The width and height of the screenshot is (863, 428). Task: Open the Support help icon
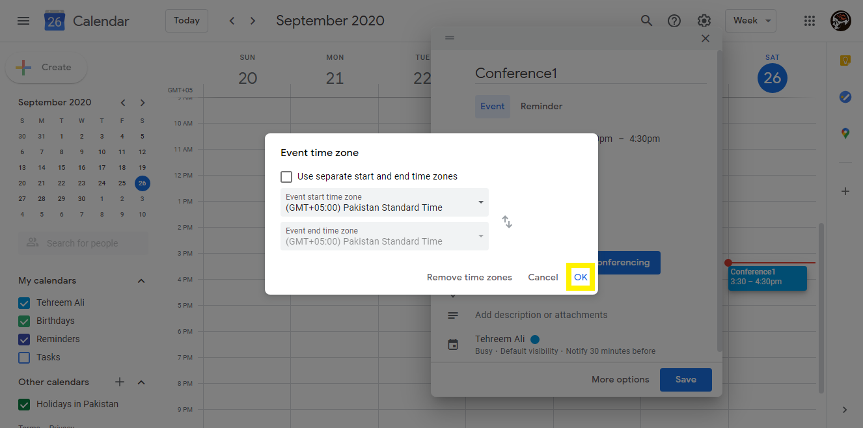[674, 21]
